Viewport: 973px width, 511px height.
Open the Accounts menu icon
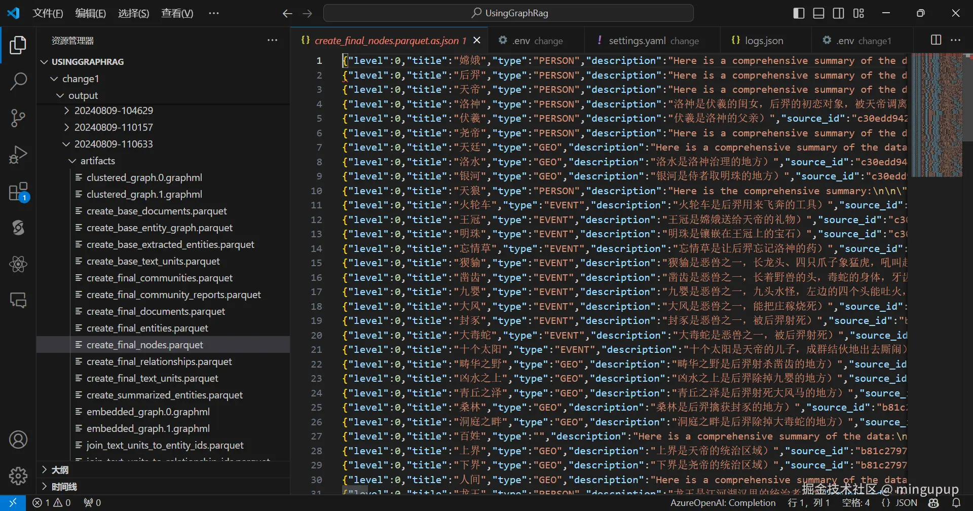click(18, 440)
